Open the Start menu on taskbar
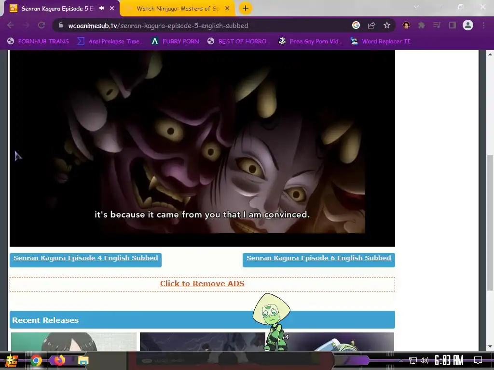This screenshot has width=494, height=370. 12,360
